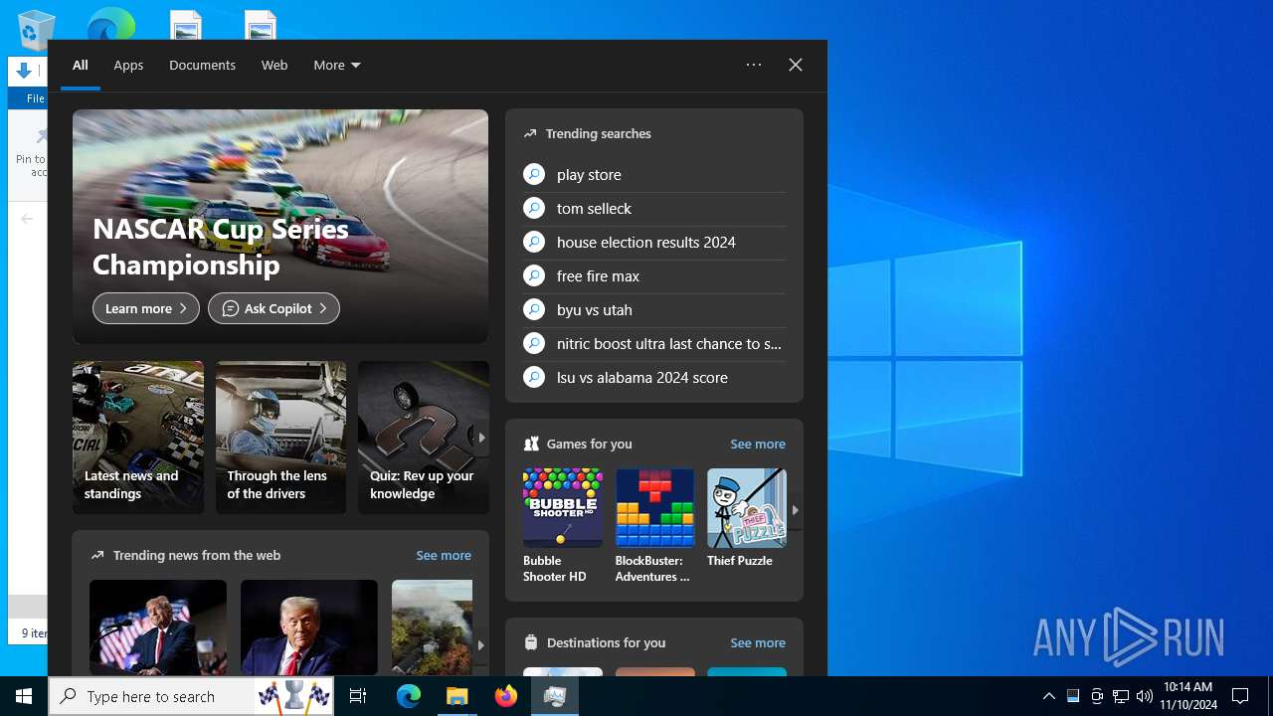Open second trending news portrait photo
This screenshot has height=716, width=1273.
click(309, 627)
